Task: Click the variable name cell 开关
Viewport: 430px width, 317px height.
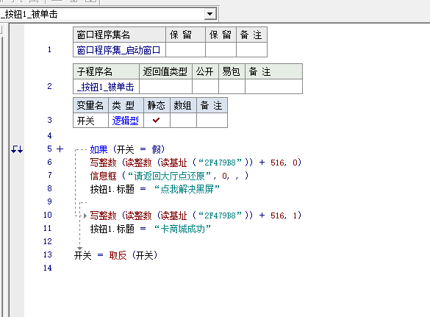Action: pos(90,121)
